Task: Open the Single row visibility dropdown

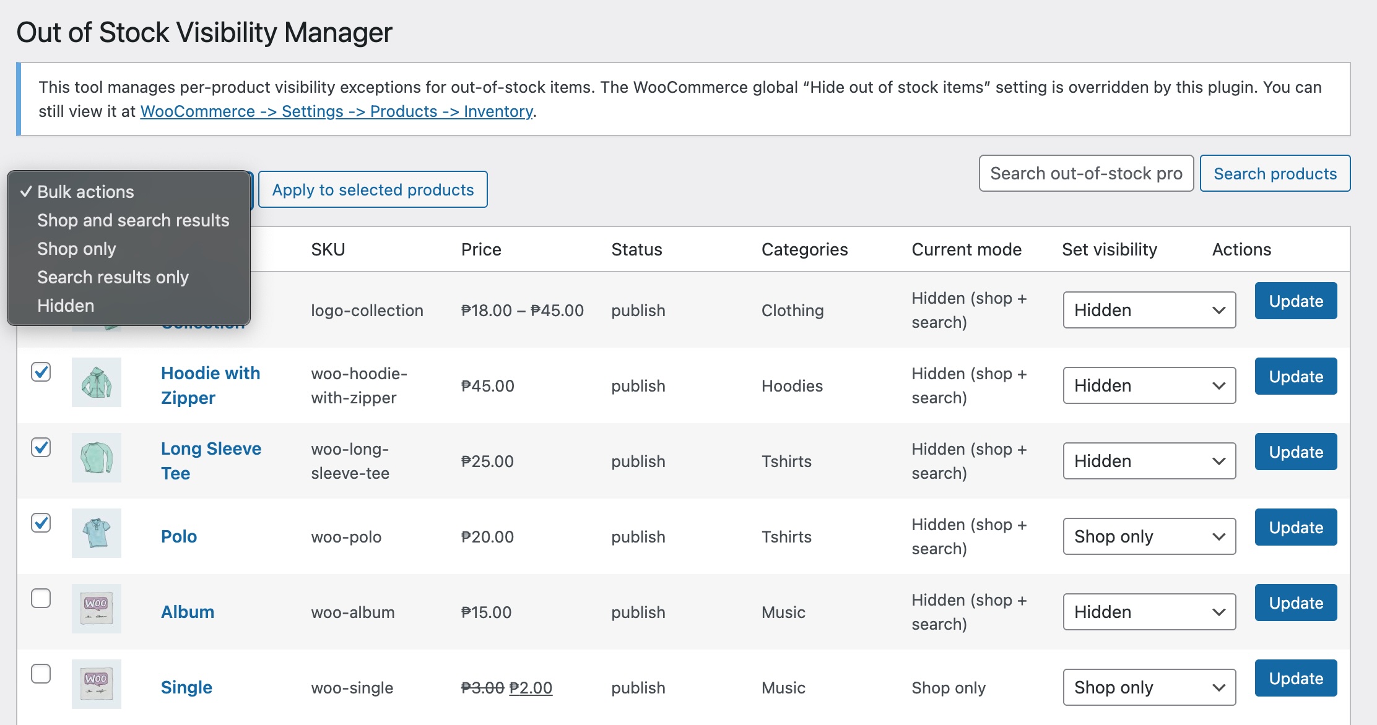Action: click(1149, 687)
